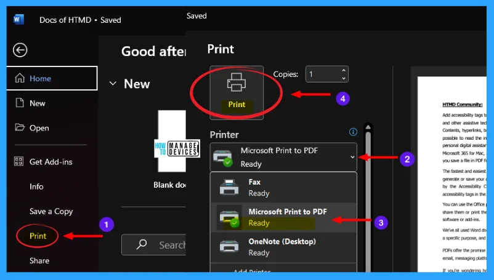Screen dimensions: 494x280
Task: Select Microsoft Print to PDF in list
Action: click(283, 217)
